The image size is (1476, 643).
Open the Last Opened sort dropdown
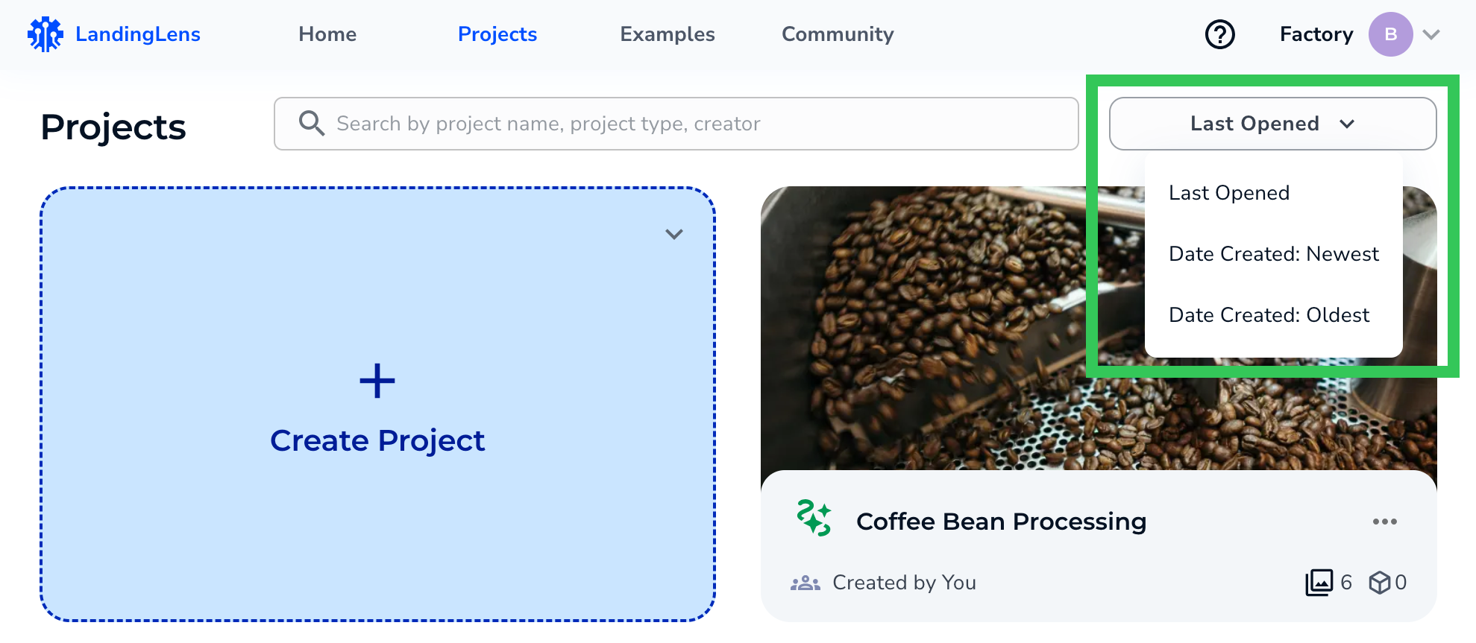[x=1272, y=123]
